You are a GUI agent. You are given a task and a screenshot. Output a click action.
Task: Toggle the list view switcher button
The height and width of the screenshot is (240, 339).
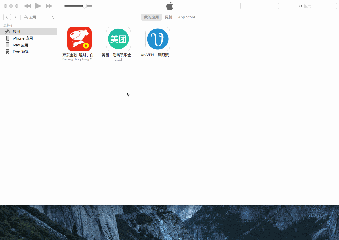pyautogui.click(x=246, y=6)
